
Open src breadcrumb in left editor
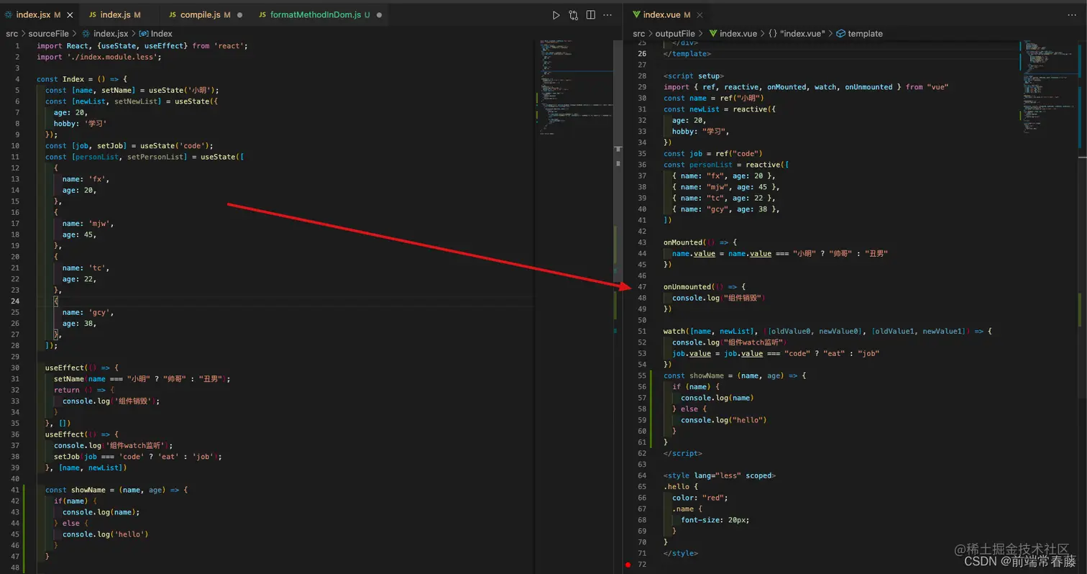coord(12,33)
